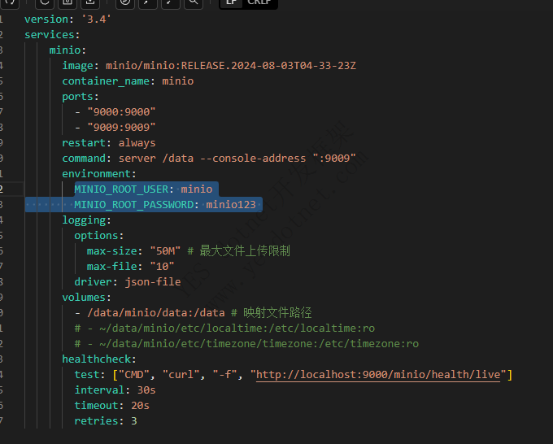Image resolution: width=553 pixels, height=444 pixels.
Task: Click the 30s interval value
Action: pyautogui.click(x=146, y=390)
